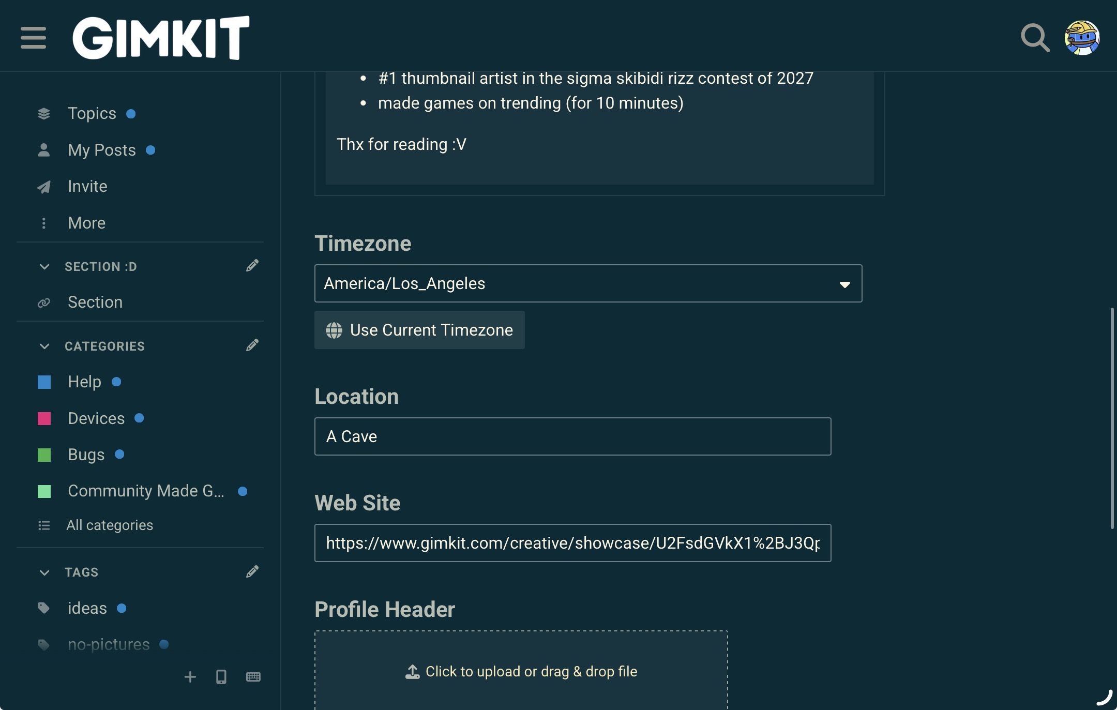Collapse the CATEGORIES sidebar group
1117x710 pixels.
point(44,346)
